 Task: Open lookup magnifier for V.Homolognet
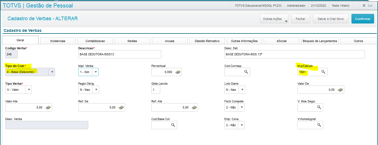[x=319, y=125]
